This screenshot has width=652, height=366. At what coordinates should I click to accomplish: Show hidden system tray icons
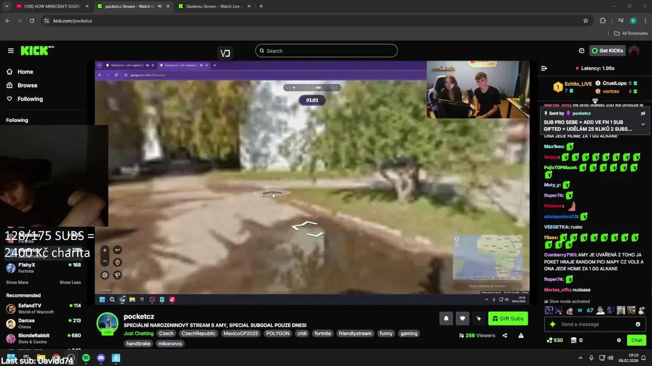click(x=580, y=358)
